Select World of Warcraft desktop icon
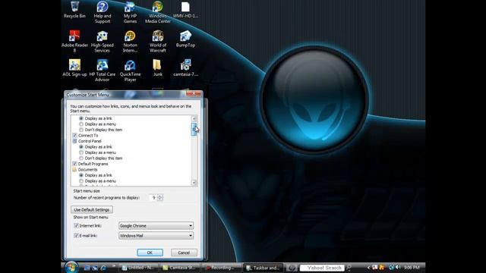This screenshot has height=273, width=486. [x=158, y=41]
